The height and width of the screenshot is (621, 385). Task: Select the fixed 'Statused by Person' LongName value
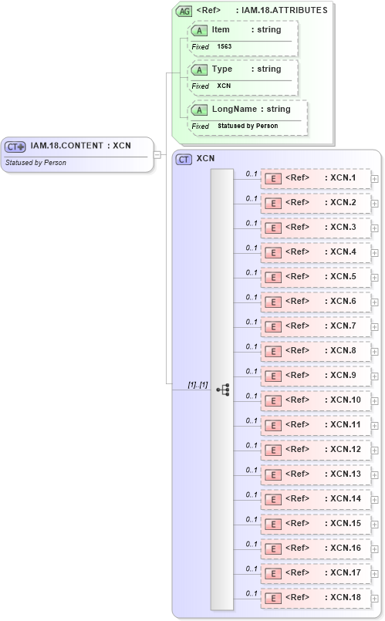tap(248, 126)
